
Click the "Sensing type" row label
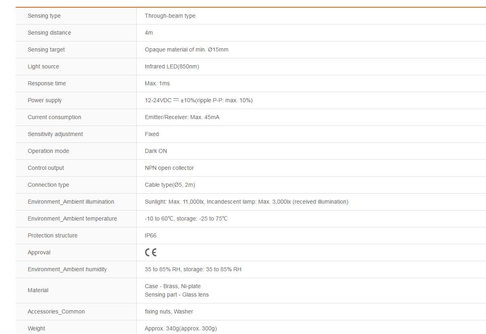point(44,16)
